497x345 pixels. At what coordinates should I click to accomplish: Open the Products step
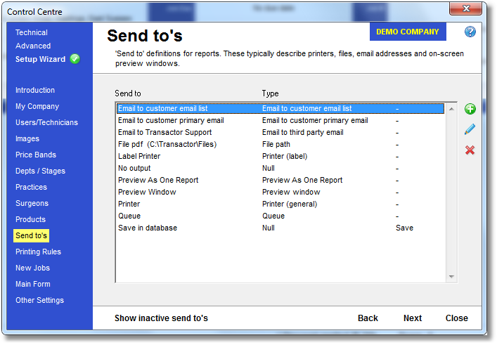(x=30, y=219)
